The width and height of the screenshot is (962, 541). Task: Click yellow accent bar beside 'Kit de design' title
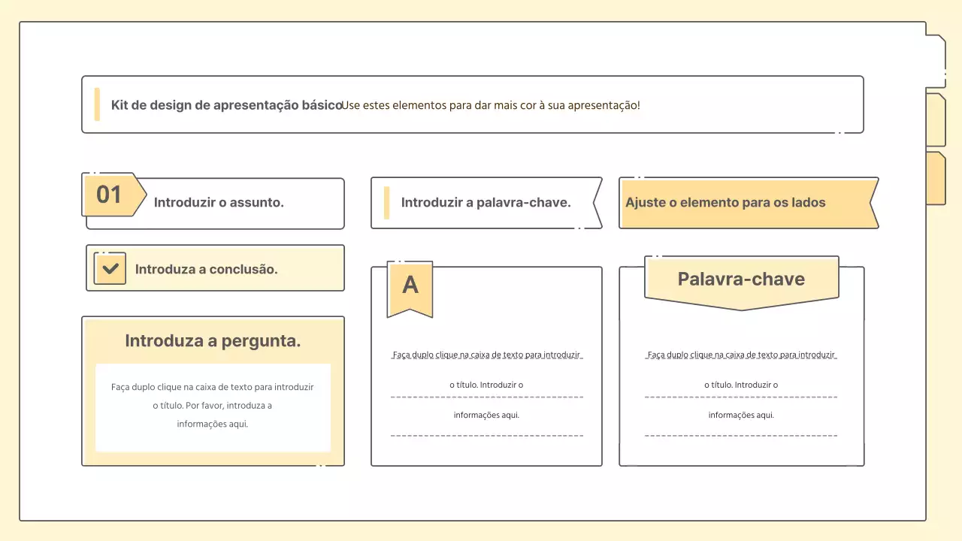point(97,104)
